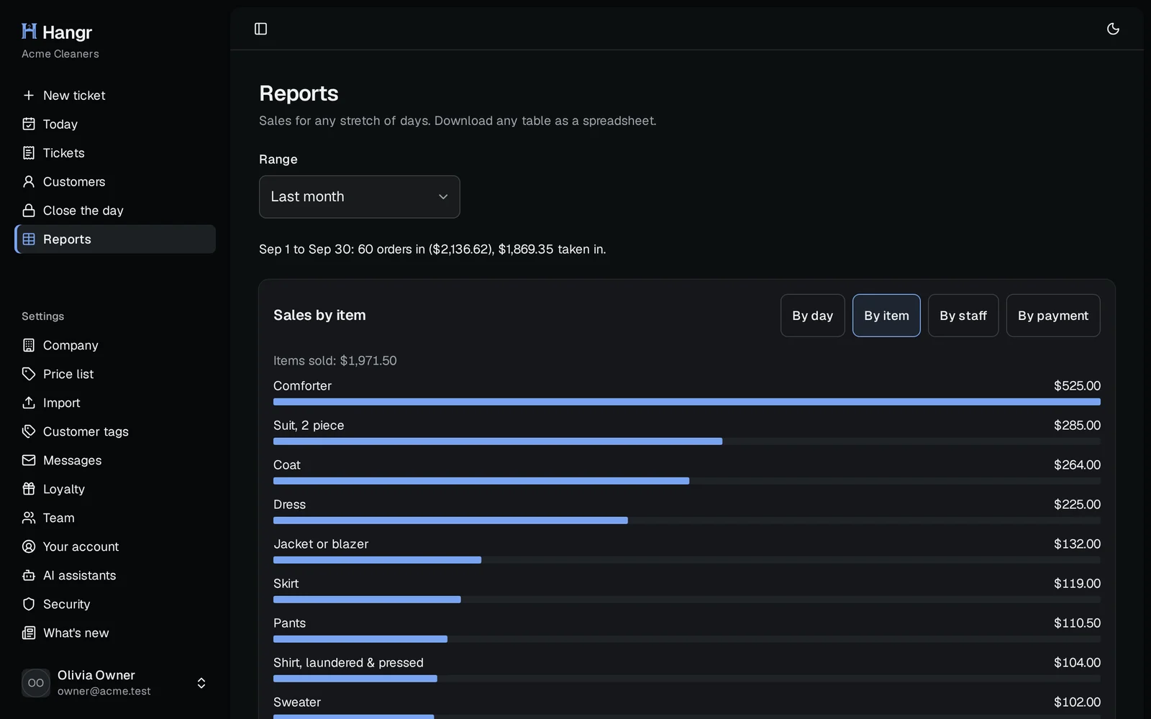Click the Hangr logo
This screenshot has width=1151, height=719.
57,32
